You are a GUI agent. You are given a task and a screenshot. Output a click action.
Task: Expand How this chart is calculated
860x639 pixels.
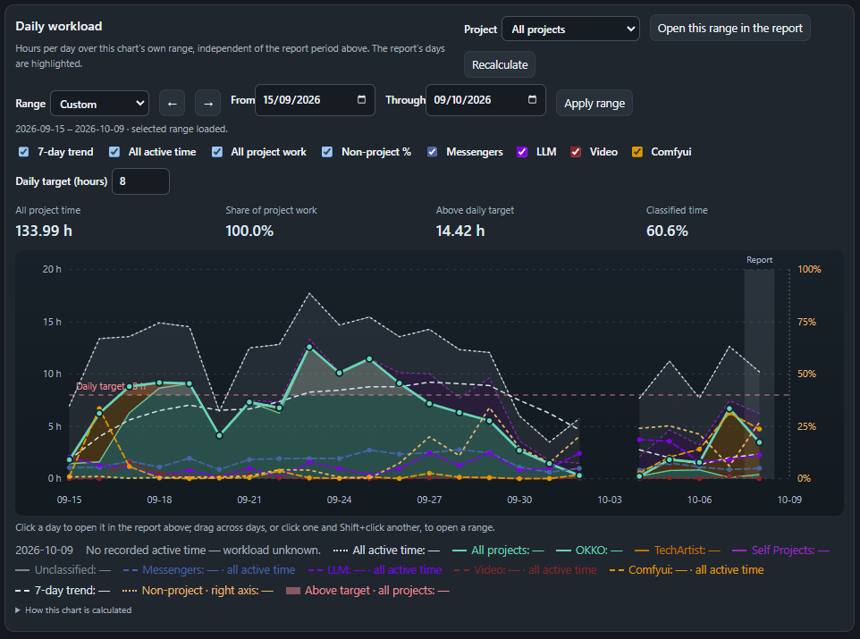(x=73, y=610)
